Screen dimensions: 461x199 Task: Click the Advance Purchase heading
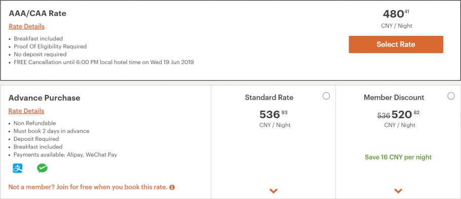coord(45,98)
